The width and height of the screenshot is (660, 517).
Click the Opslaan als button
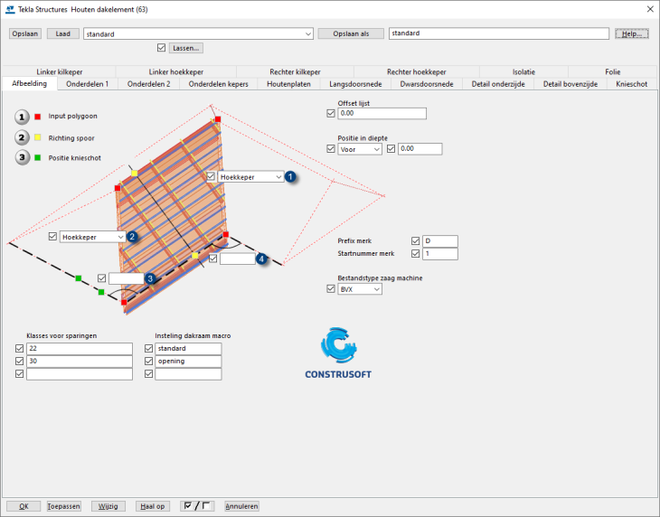click(x=350, y=33)
